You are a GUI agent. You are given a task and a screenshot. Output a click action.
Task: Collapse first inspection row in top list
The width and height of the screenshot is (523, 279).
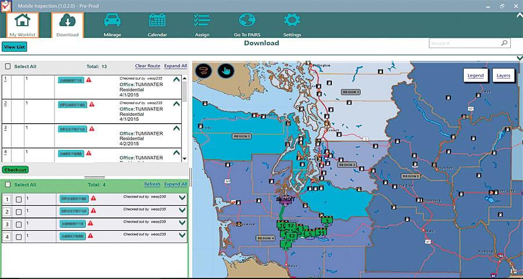pos(177,80)
